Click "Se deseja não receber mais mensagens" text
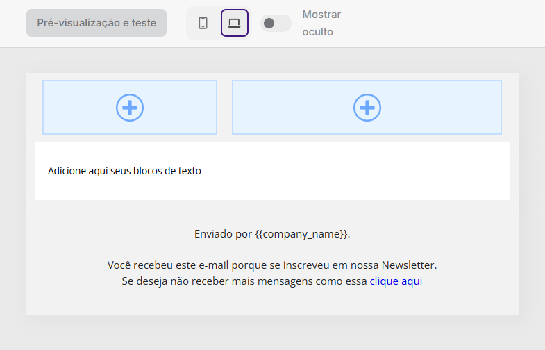This screenshot has height=350, width=545. tap(244, 281)
